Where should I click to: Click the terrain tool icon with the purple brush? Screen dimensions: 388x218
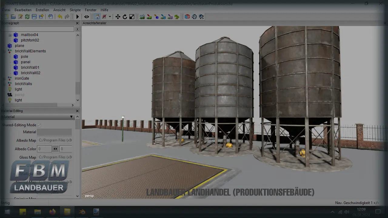pyautogui.click(x=170, y=17)
